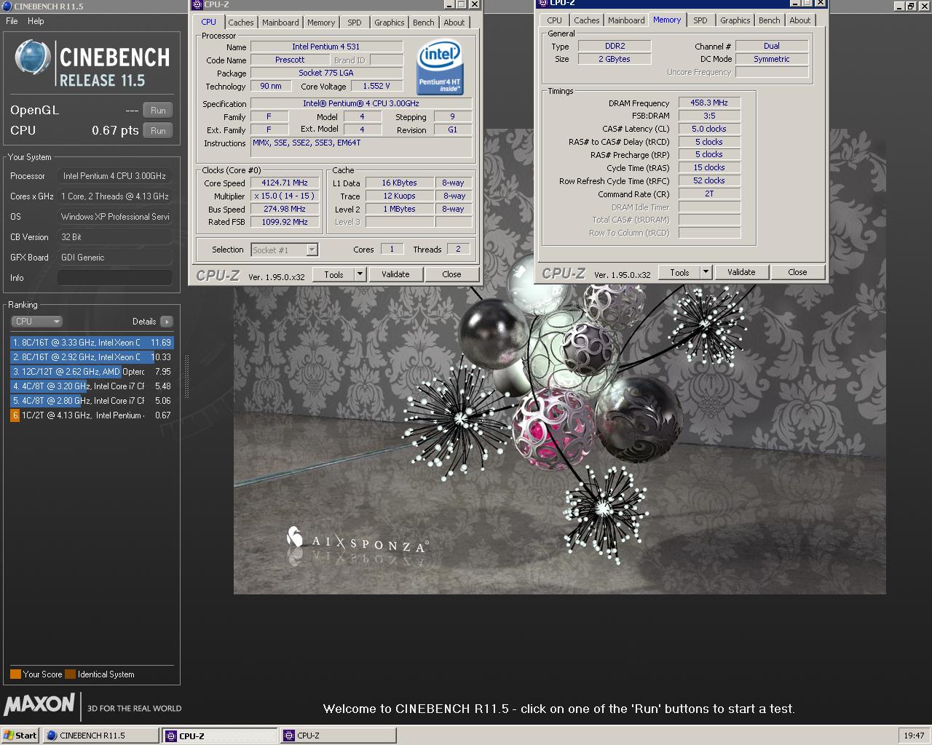Screen dimensions: 932x745
Task: Select ranking row 8C/16T @ 2.92 GHz
Action: 92,357
